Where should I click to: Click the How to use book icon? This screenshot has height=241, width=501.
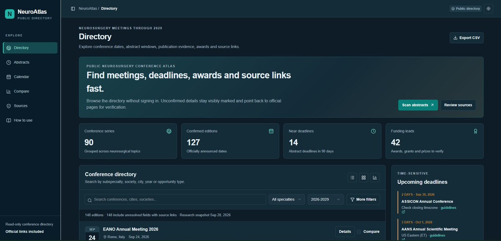click(x=9, y=120)
